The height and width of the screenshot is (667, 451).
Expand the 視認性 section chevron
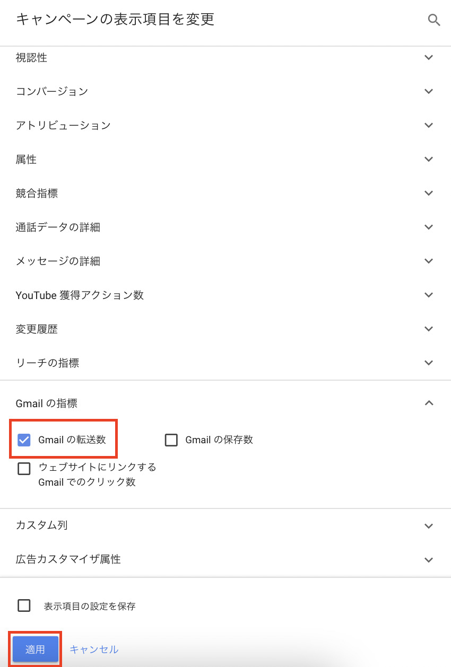tap(429, 57)
